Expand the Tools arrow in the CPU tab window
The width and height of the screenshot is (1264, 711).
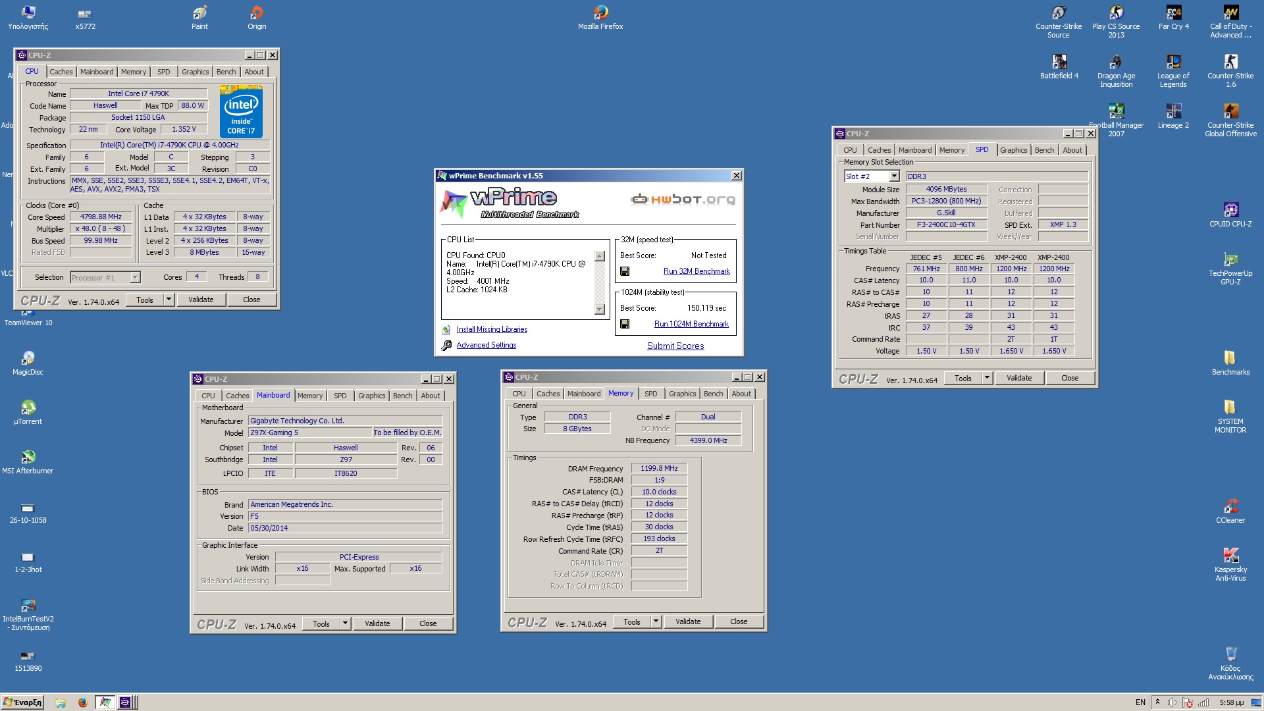169,300
